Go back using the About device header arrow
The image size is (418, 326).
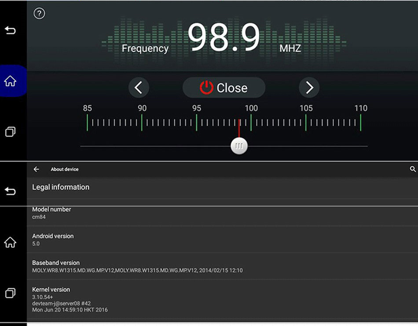pos(37,169)
